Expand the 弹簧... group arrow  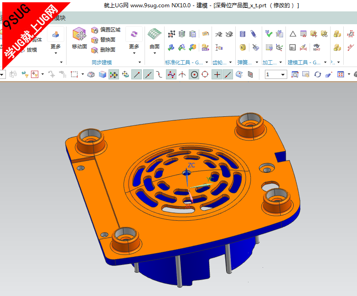tap(257, 62)
